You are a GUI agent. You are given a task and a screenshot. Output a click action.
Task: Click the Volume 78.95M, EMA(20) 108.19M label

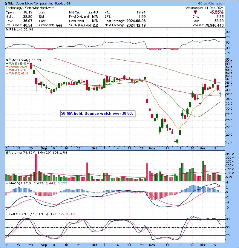[38, 153]
